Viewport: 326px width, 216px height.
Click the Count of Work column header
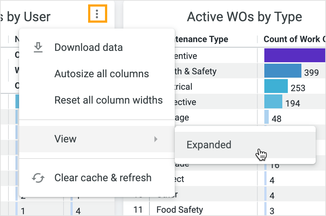(x=294, y=39)
